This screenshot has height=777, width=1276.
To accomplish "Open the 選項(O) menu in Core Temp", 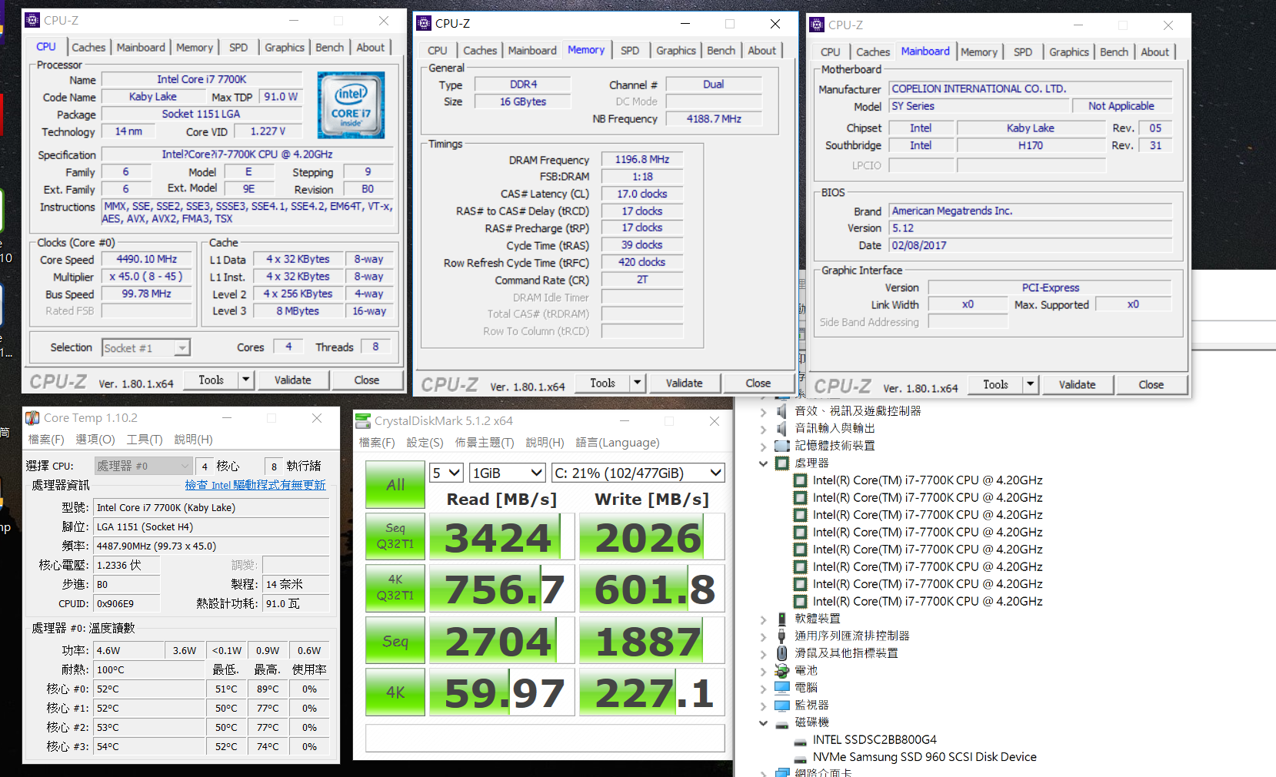I will click(95, 440).
